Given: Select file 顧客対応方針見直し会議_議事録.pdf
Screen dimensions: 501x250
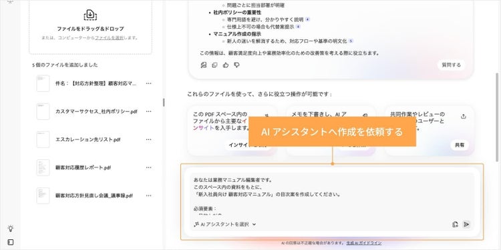Looking at the screenshot, I should pyautogui.click(x=94, y=196).
